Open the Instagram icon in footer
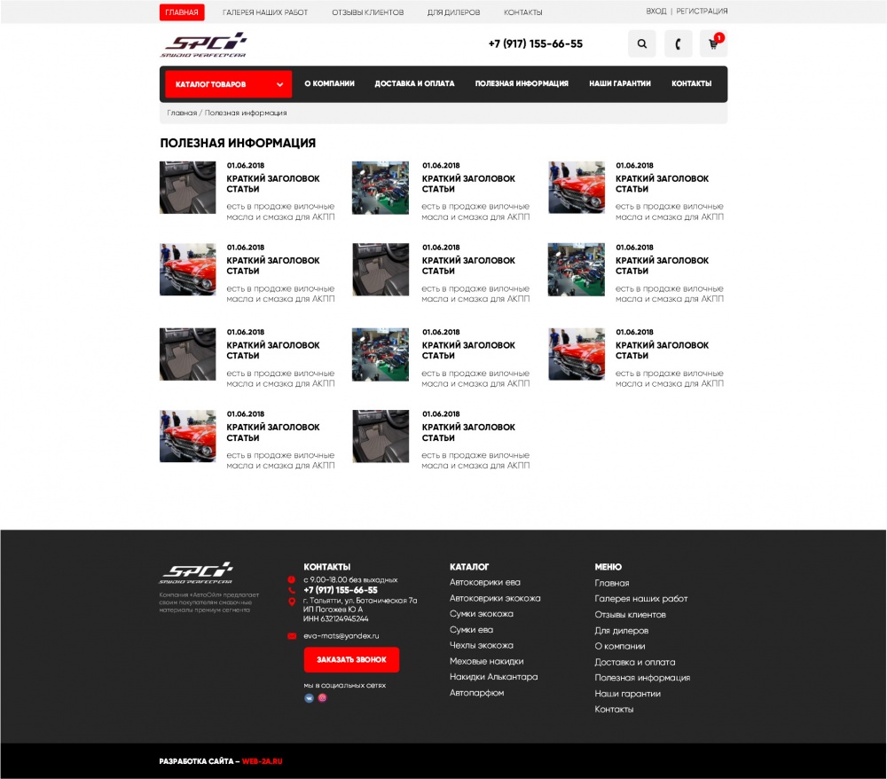887x779 pixels. (323, 698)
